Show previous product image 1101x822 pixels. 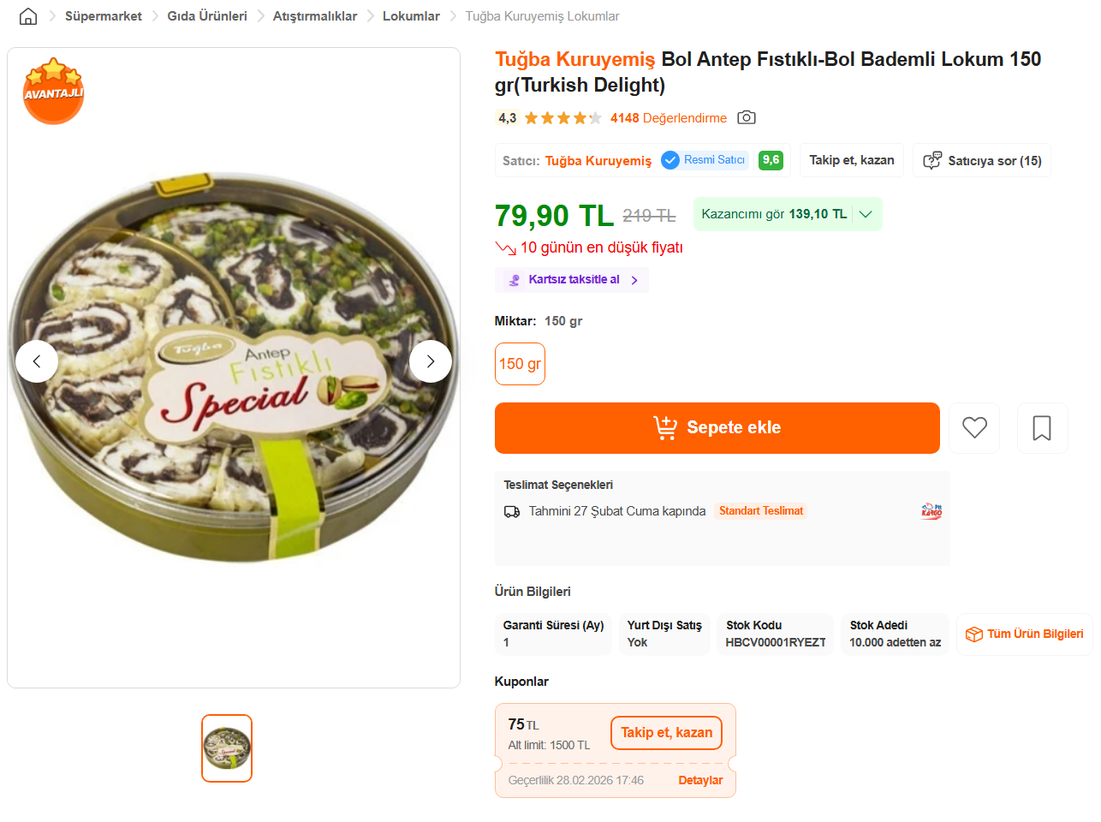(x=37, y=361)
